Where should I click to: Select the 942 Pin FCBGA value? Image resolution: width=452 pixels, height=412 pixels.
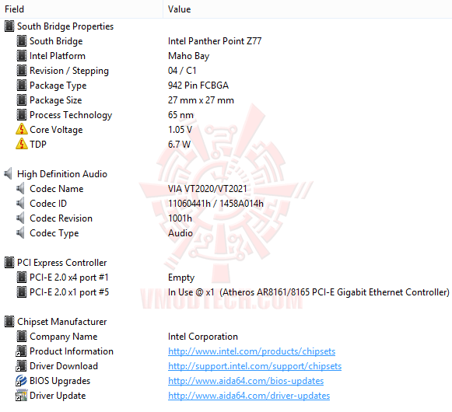198,86
